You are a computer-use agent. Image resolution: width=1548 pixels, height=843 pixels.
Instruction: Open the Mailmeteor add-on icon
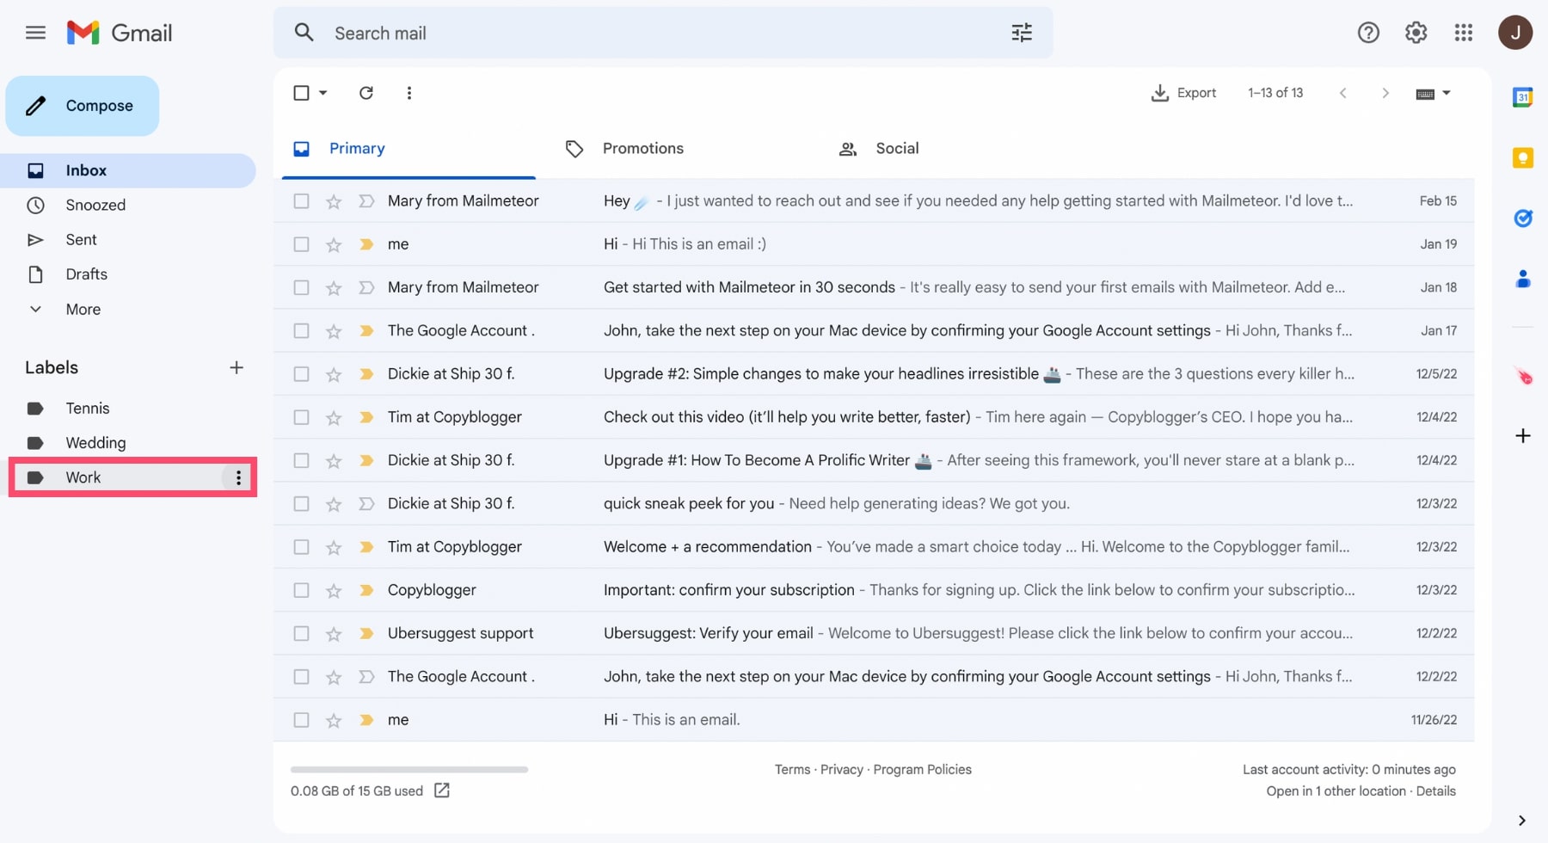(1523, 376)
